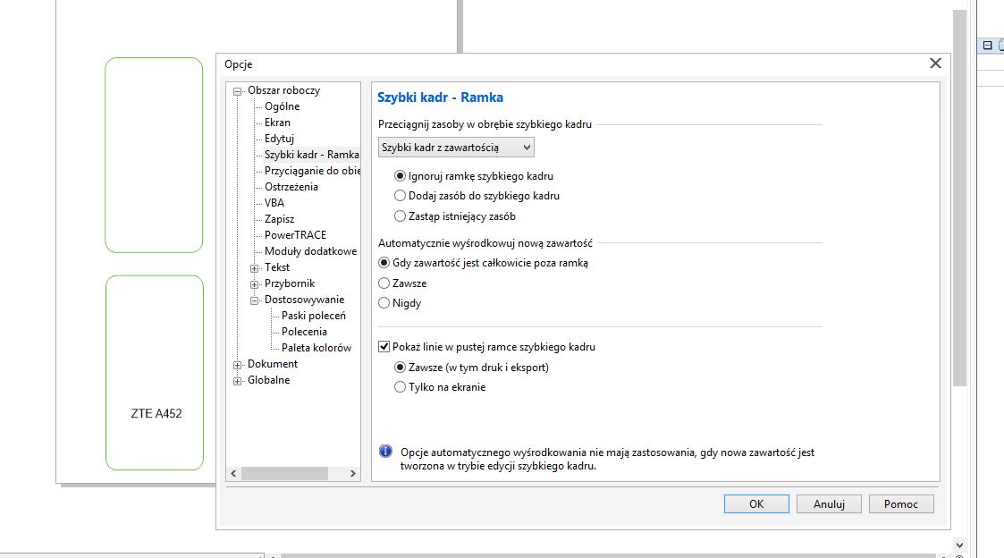Viewport: 1004px width, 558px height.
Task: Uncheck Pokaż linie w pustej ramce checkbox
Action: click(x=384, y=347)
